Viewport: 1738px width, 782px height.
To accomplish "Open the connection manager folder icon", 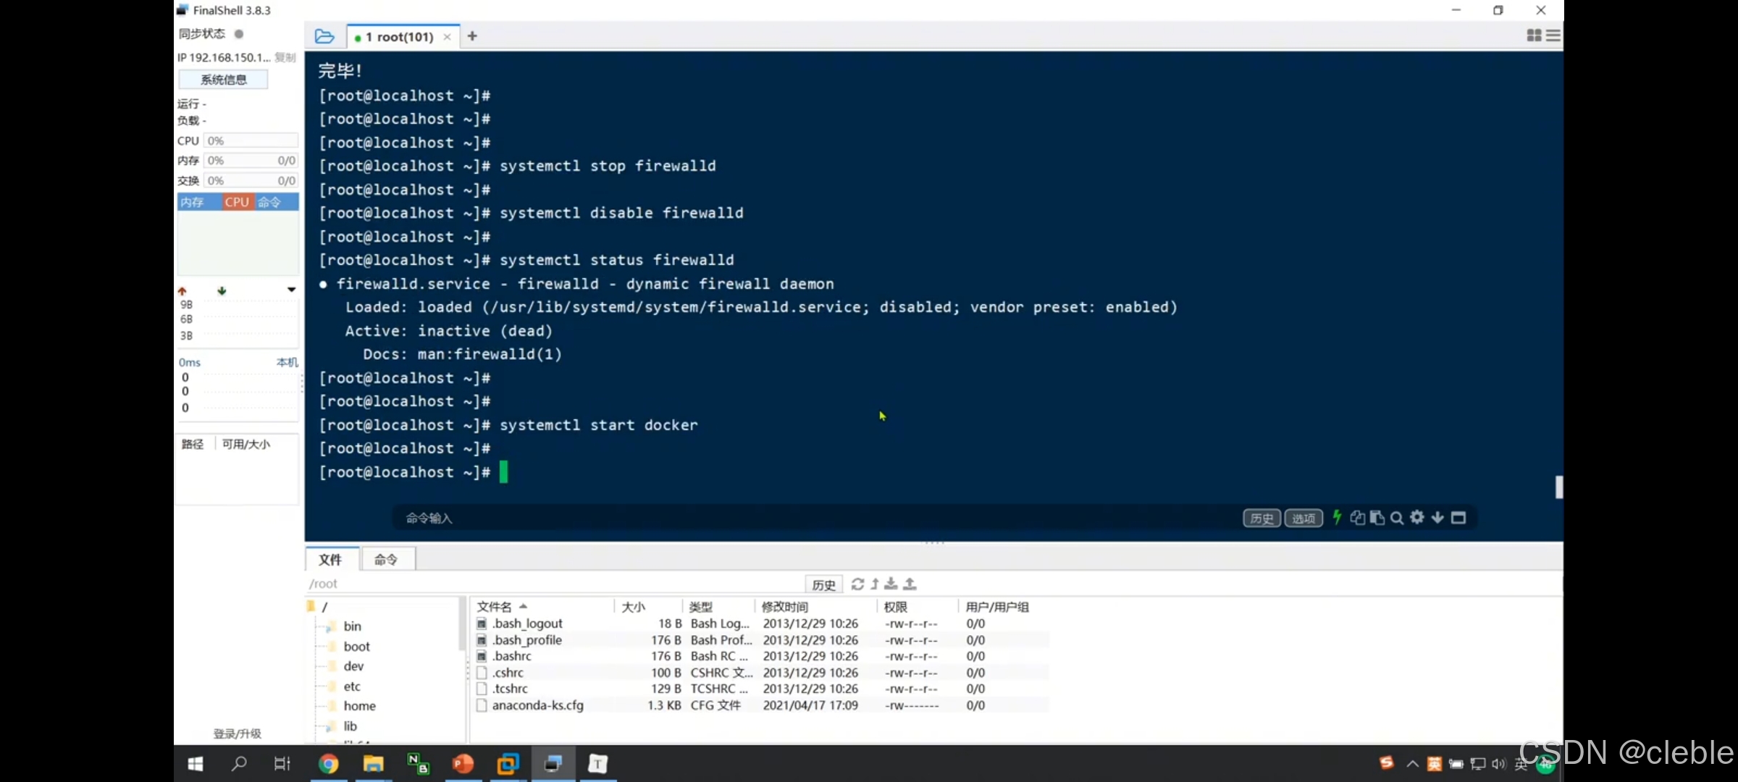I will [x=324, y=36].
